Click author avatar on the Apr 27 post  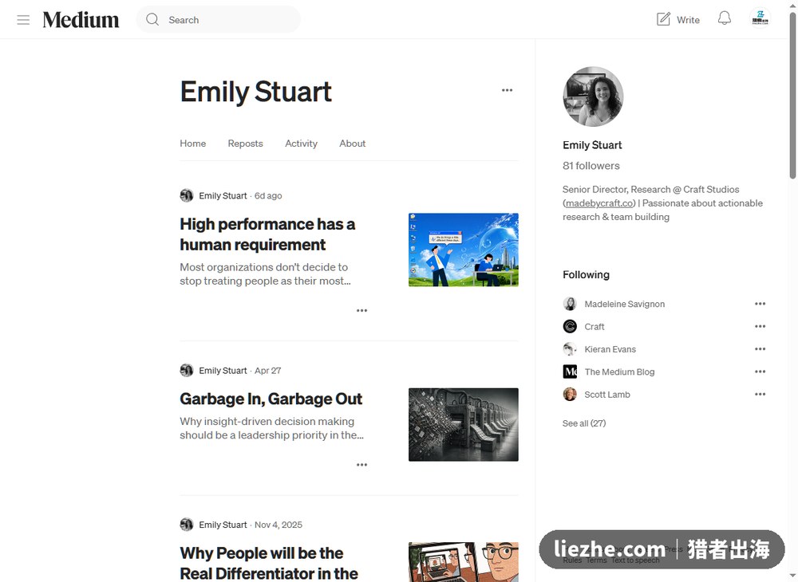pyautogui.click(x=187, y=371)
